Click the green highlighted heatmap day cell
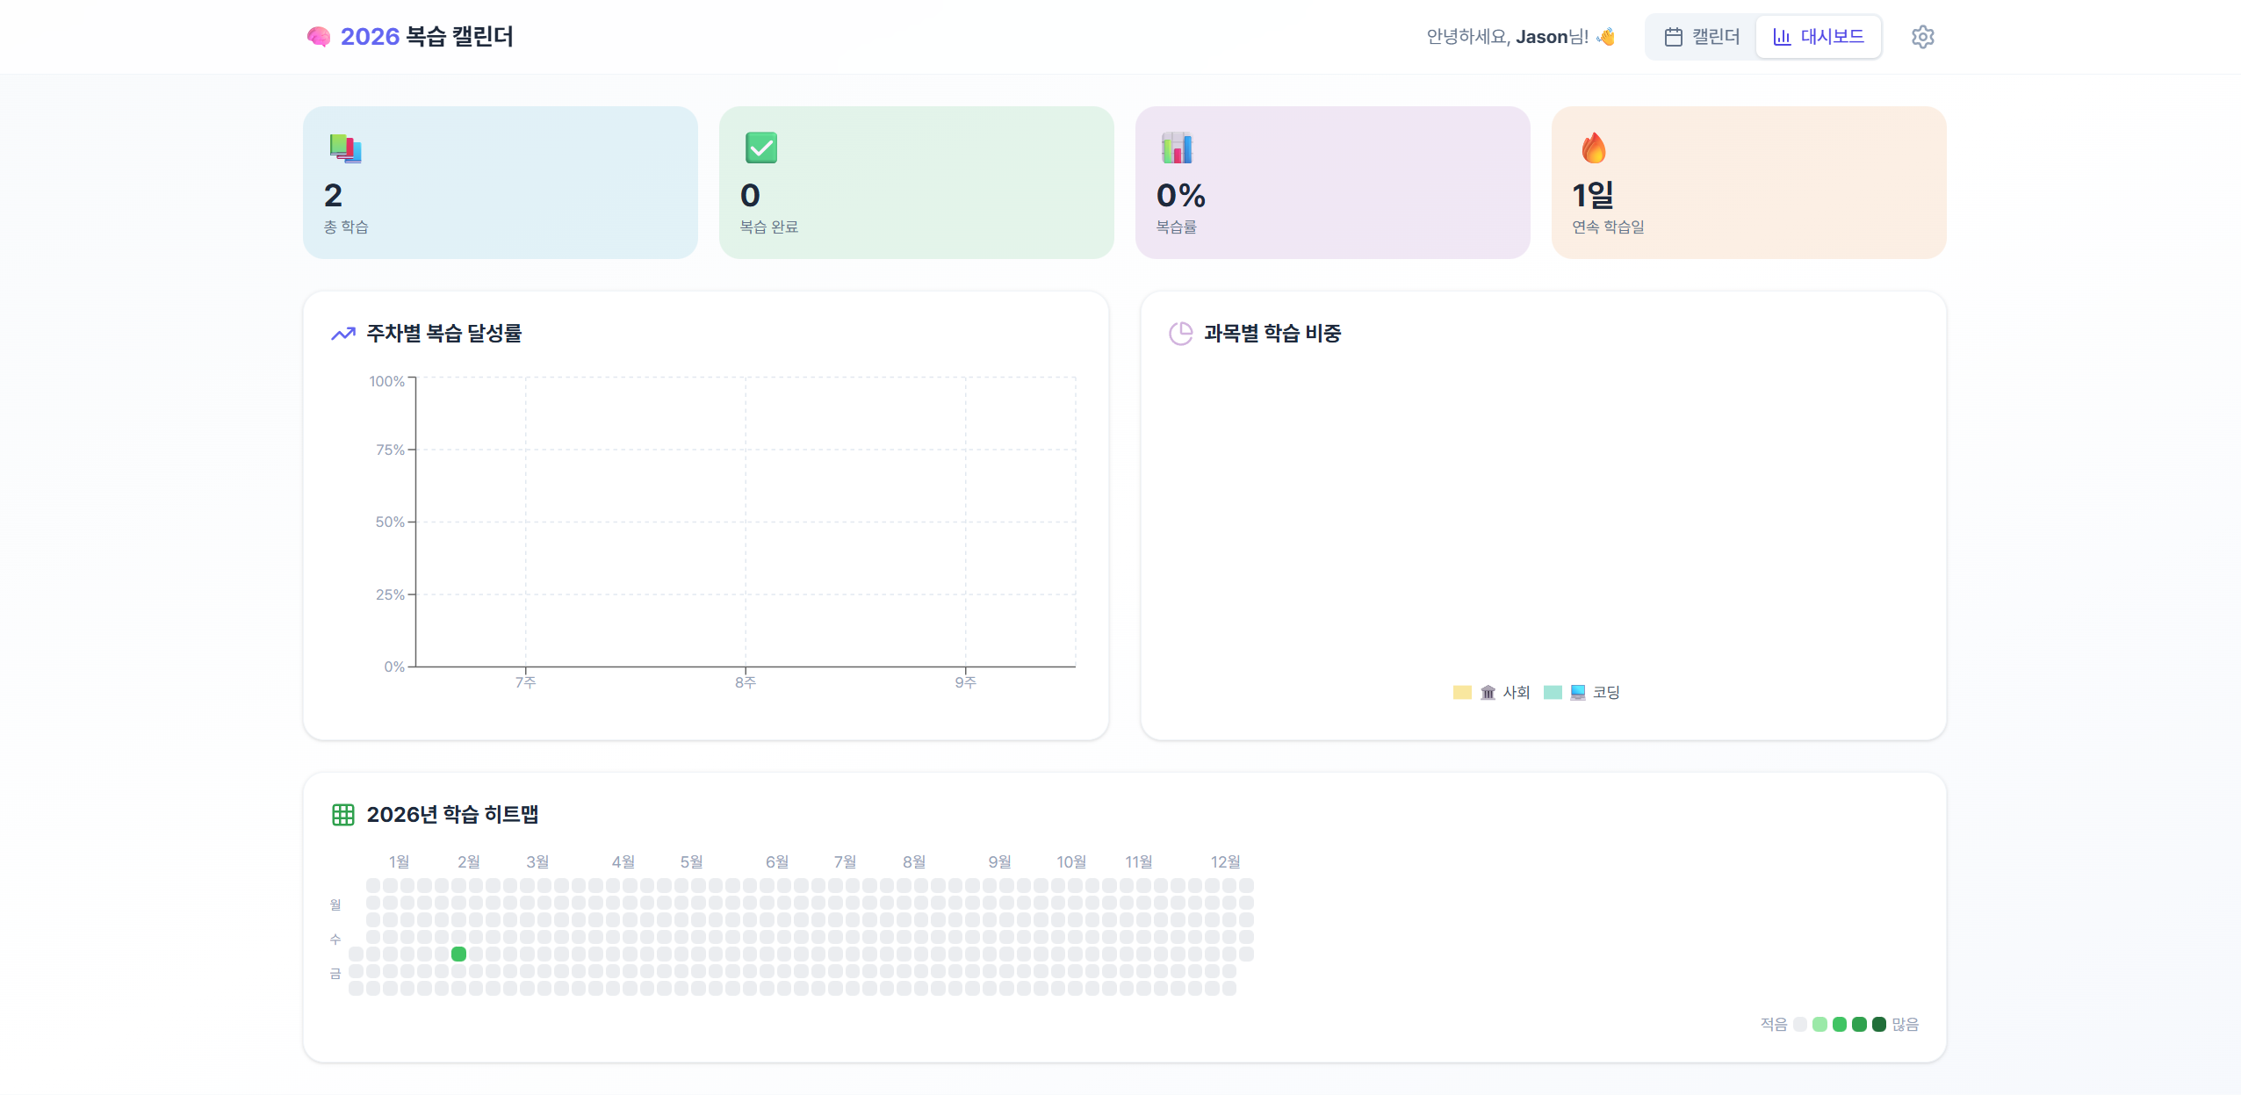This screenshot has width=2241, height=1095. pyautogui.click(x=458, y=954)
